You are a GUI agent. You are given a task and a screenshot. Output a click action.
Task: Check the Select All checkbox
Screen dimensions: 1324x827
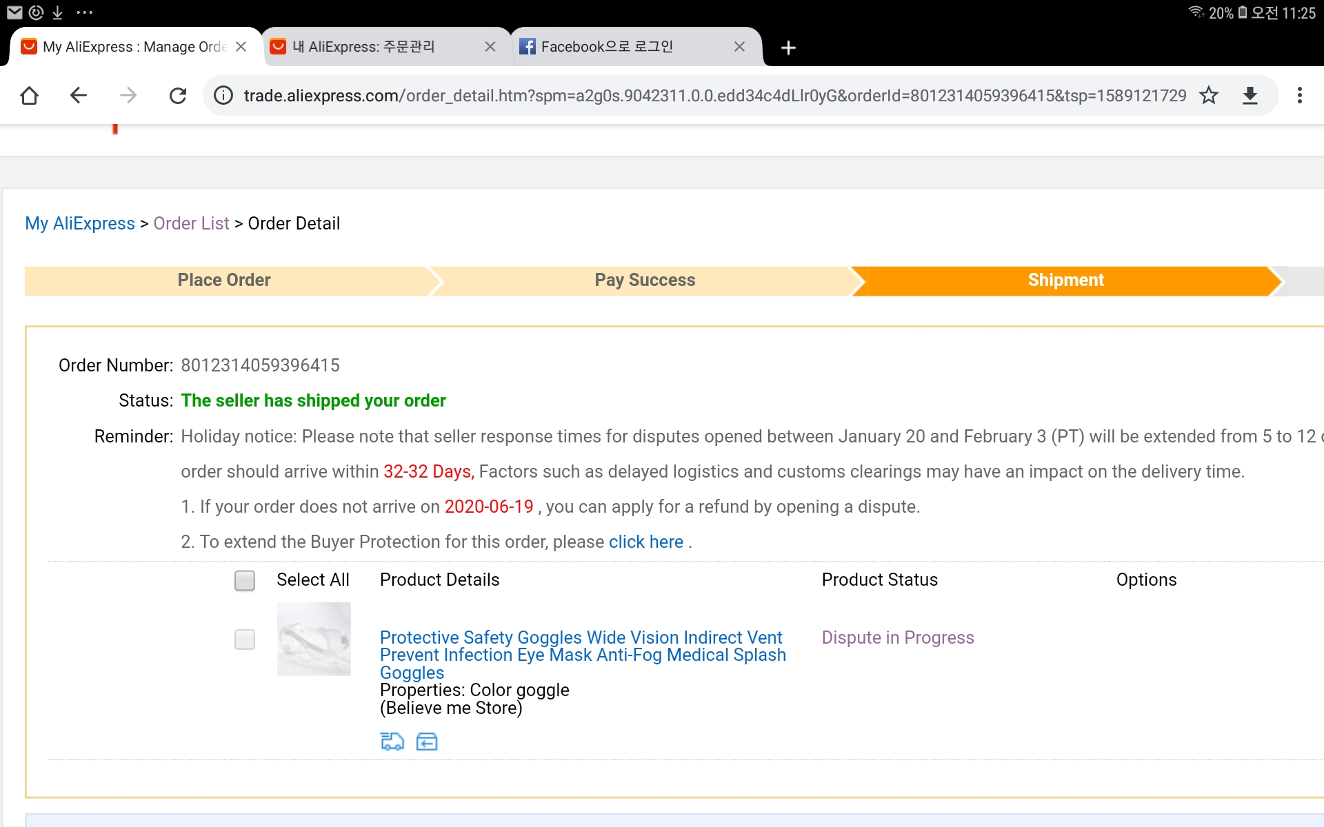[x=245, y=580]
